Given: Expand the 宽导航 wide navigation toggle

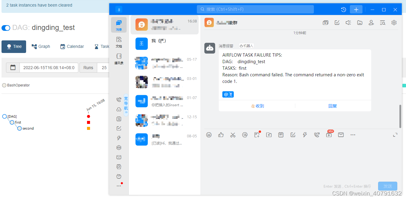Looking at the screenshot, I should (x=126, y=105).
